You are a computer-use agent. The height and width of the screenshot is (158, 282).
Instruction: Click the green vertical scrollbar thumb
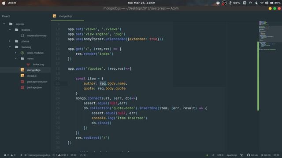258,76
